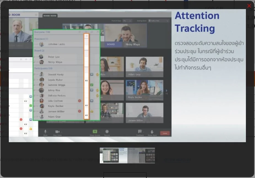The width and height of the screenshot is (255, 178).
Task: Click the President (1) section header
Action: click(x=41, y=39)
